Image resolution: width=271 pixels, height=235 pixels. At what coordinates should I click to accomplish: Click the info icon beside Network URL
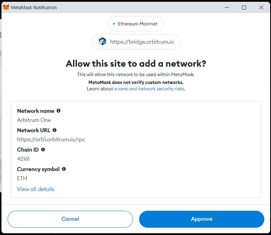click(x=54, y=130)
